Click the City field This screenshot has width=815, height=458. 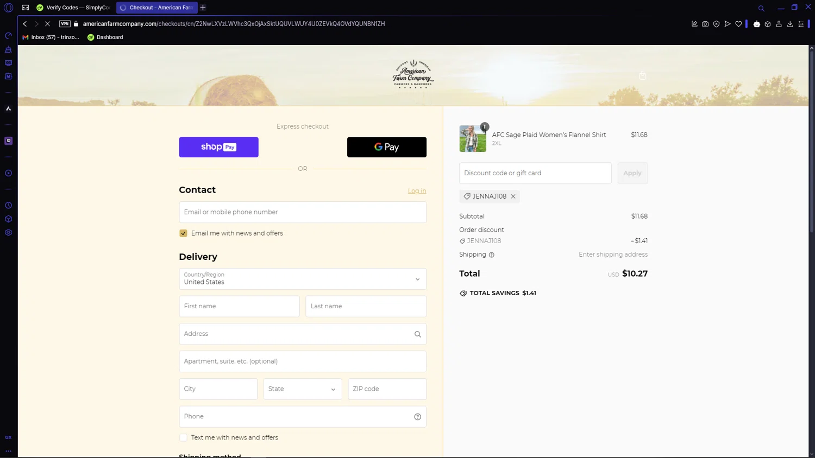point(218,389)
